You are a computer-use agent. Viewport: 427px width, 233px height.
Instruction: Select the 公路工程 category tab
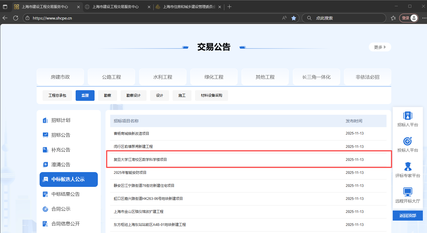(x=111, y=77)
